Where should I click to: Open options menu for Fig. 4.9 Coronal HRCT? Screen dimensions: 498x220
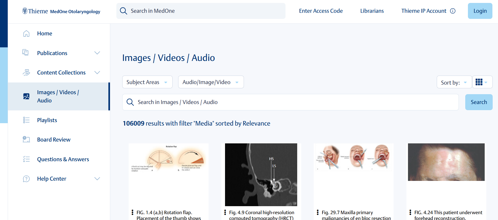tap(225, 212)
